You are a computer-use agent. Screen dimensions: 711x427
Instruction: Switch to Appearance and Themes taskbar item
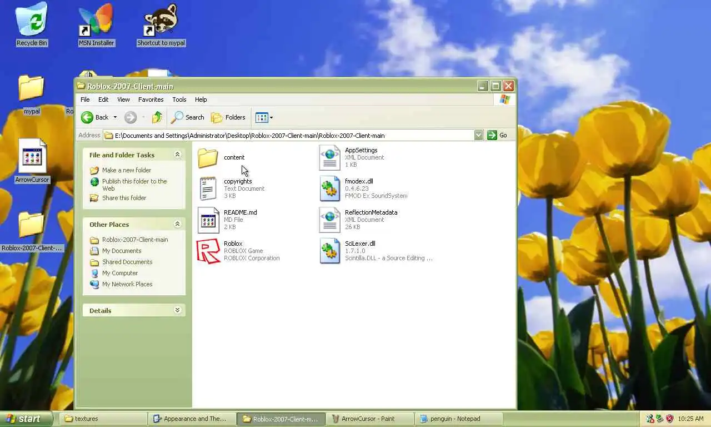click(192, 419)
